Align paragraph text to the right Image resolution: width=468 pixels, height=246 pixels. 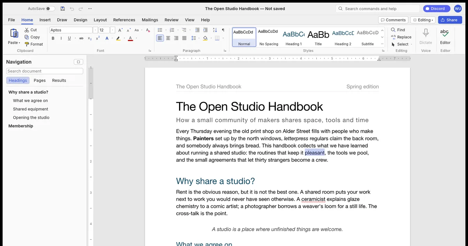[x=176, y=38]
